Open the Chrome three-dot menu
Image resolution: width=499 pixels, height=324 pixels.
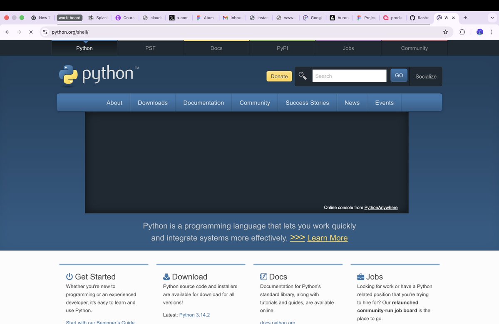[x=492, y=32]
